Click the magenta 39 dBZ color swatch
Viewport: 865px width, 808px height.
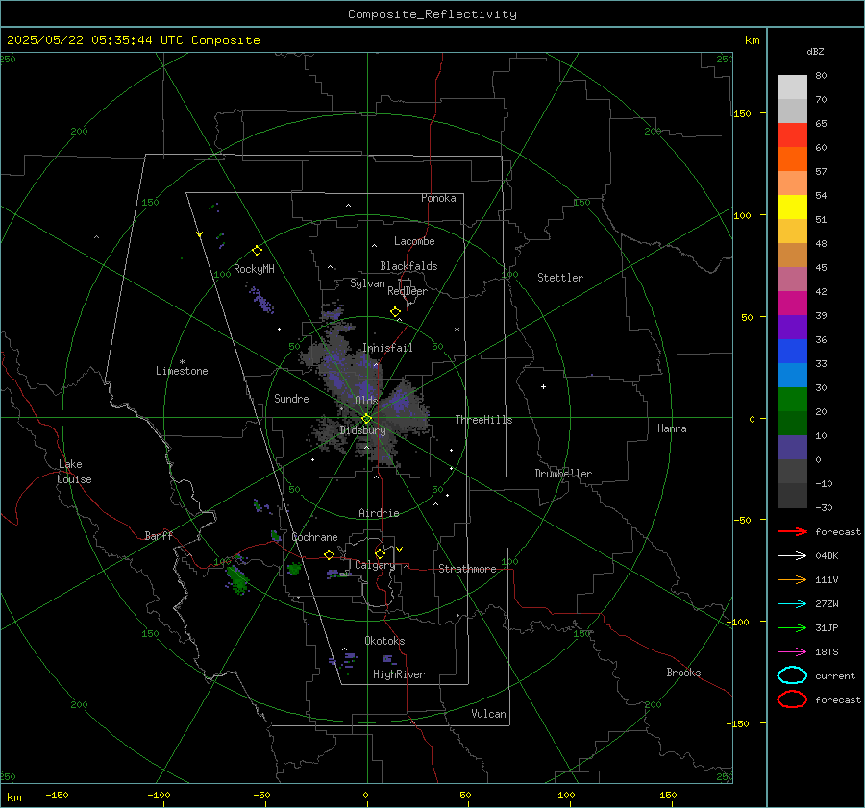coord(792,303)
